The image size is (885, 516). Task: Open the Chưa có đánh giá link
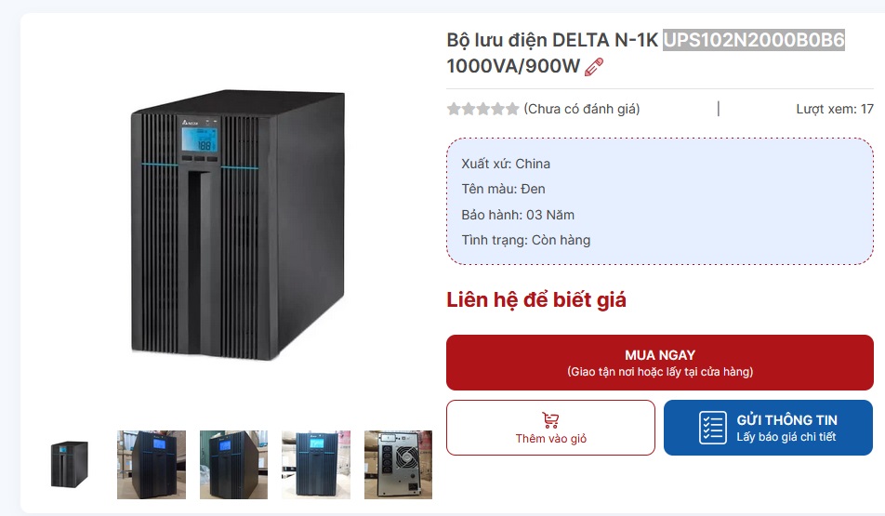582,109
